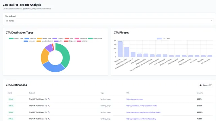
Task: Click the 5.00% share value
Action: (x=199, y=99)
